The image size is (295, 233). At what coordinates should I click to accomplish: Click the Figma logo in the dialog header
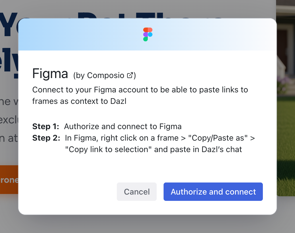[147, 34]
